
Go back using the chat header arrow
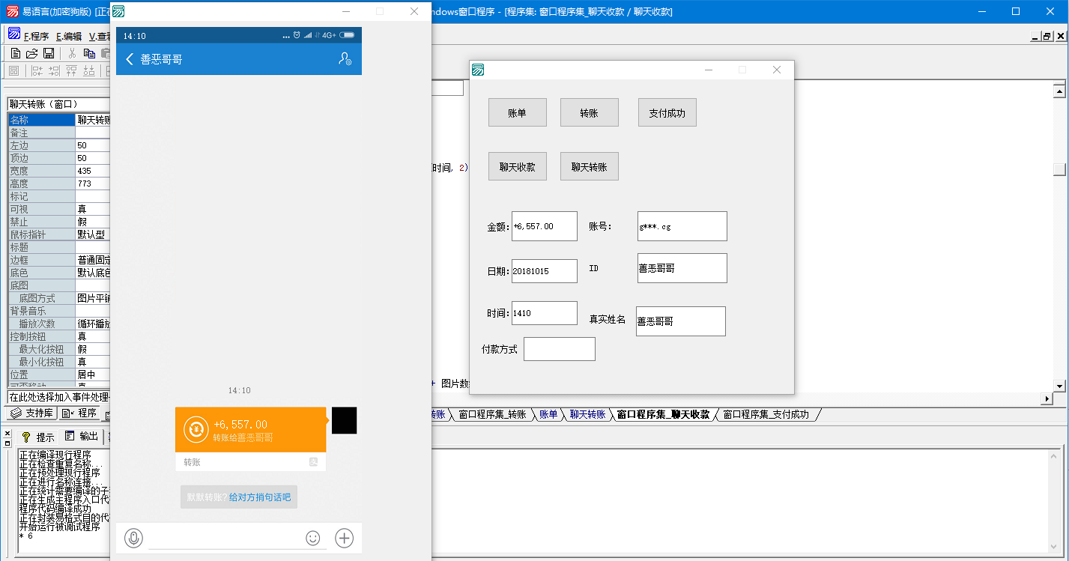pyautogui.click(x=130, y=59)
